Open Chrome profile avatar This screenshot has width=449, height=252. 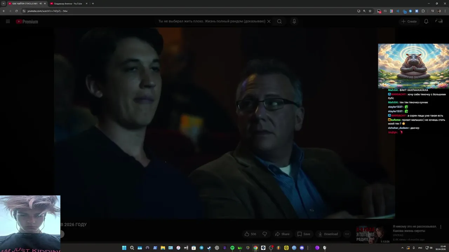(x=439, y=11)
